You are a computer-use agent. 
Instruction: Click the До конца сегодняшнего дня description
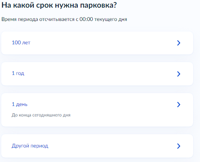tap(41, 115)
